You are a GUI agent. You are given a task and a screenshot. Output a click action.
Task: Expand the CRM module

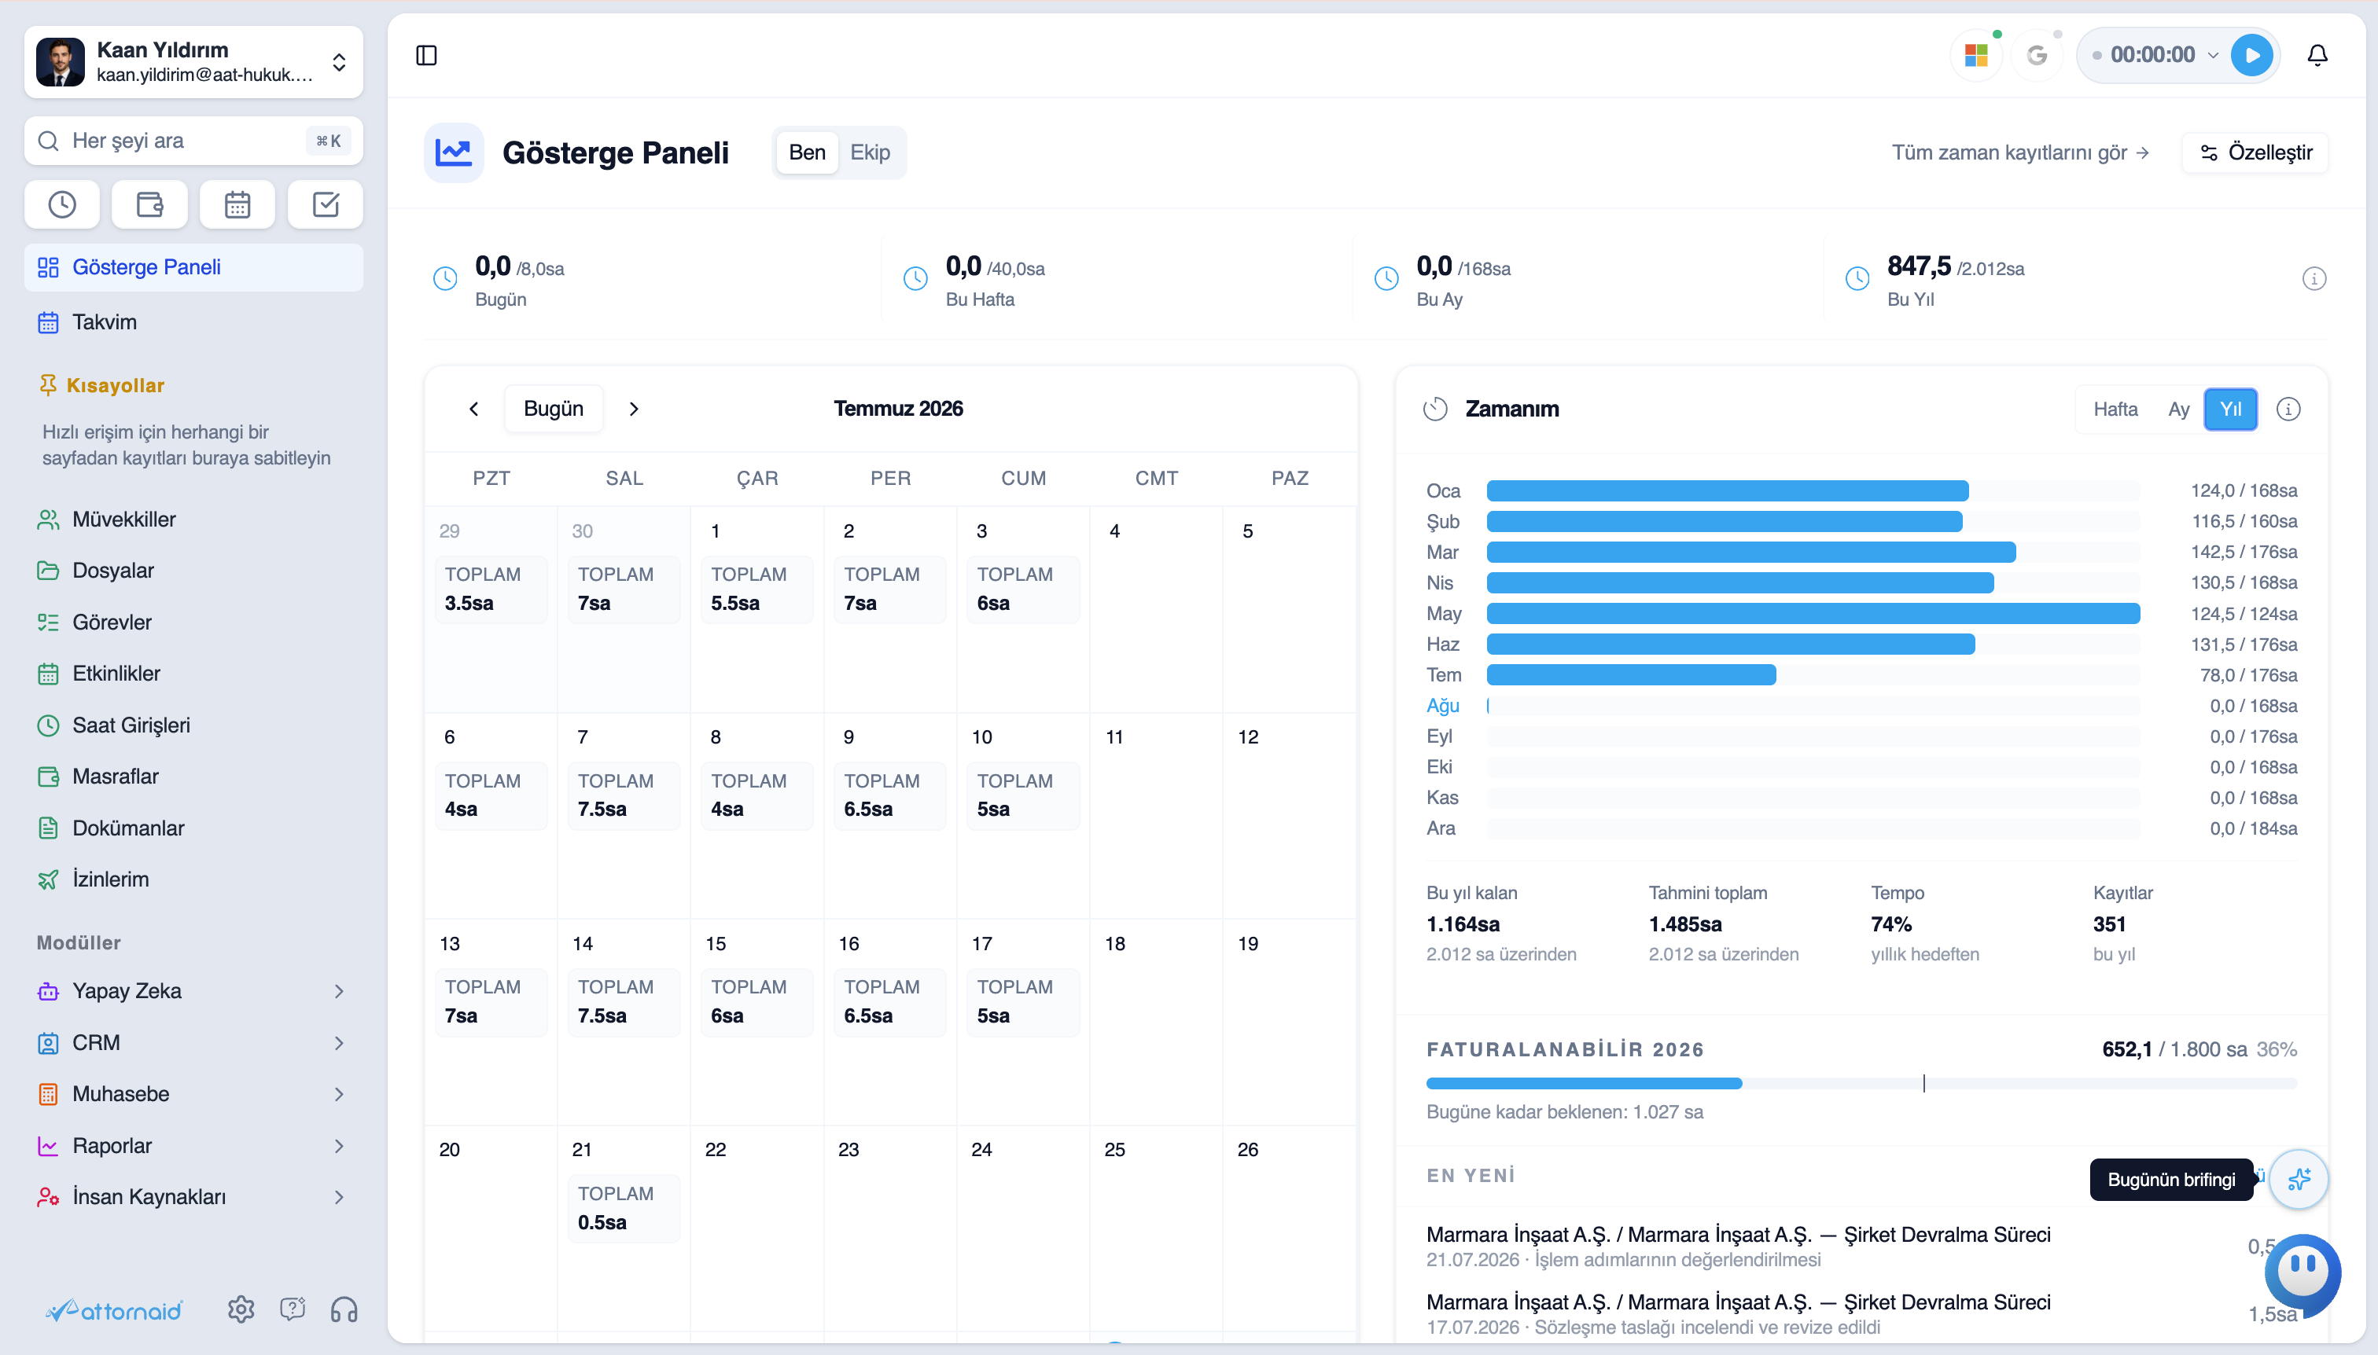[193, 1042]
